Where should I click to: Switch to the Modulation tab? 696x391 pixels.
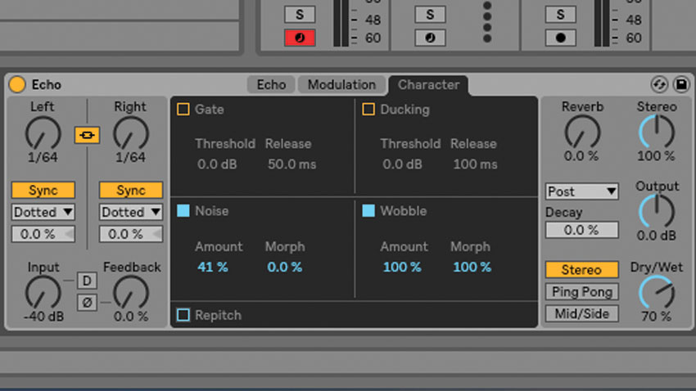point(341,85)
